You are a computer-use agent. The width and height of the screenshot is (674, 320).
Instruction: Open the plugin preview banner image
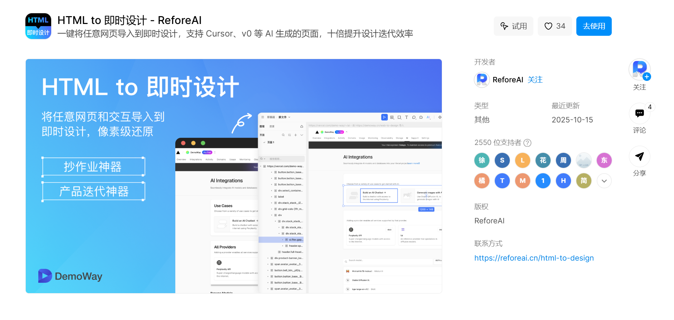click(234, 176)
